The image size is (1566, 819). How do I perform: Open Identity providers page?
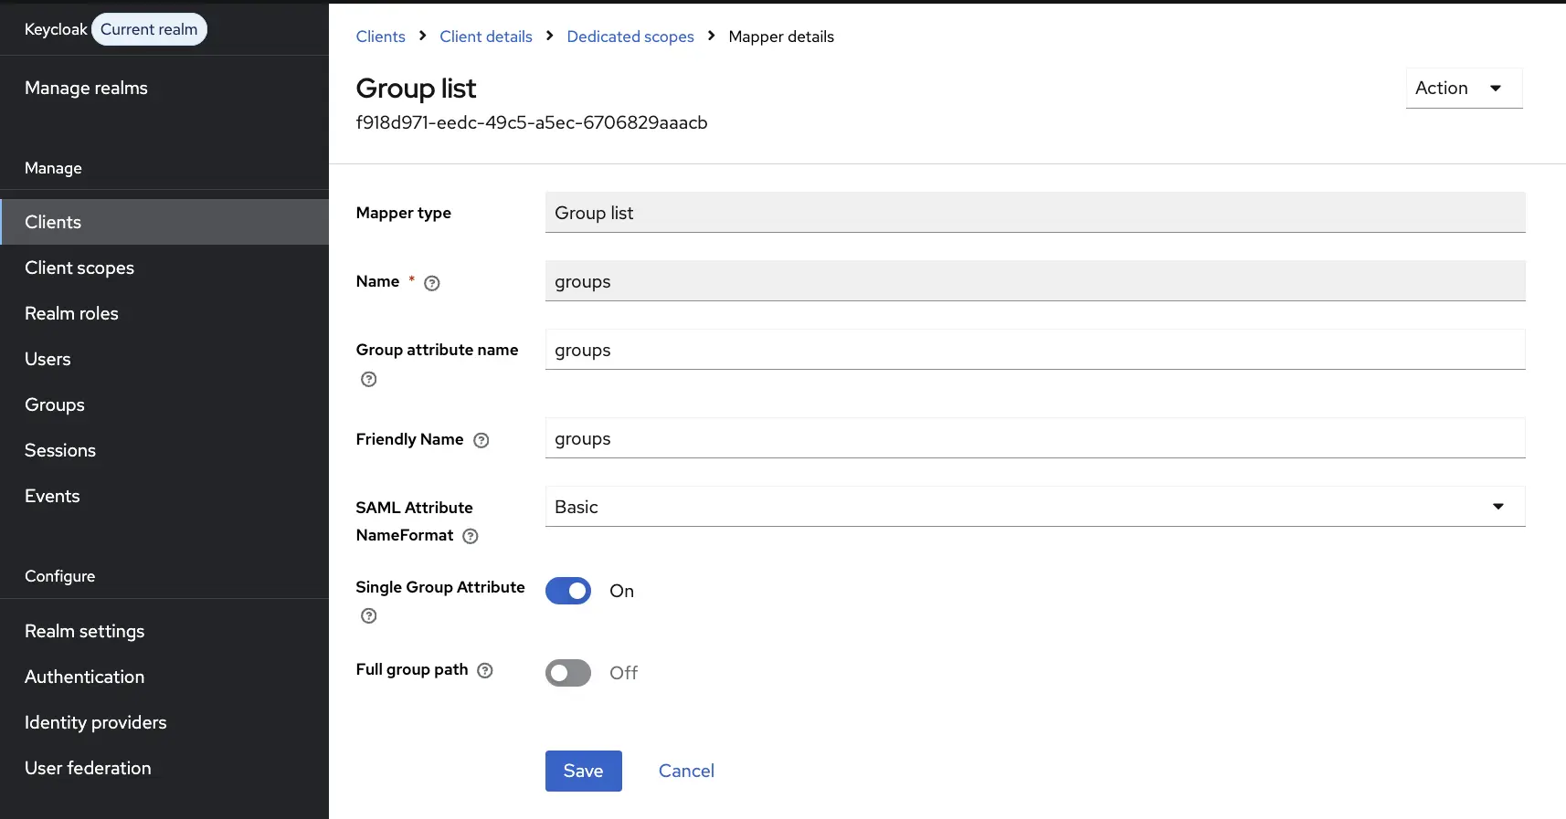coord(164,722)
